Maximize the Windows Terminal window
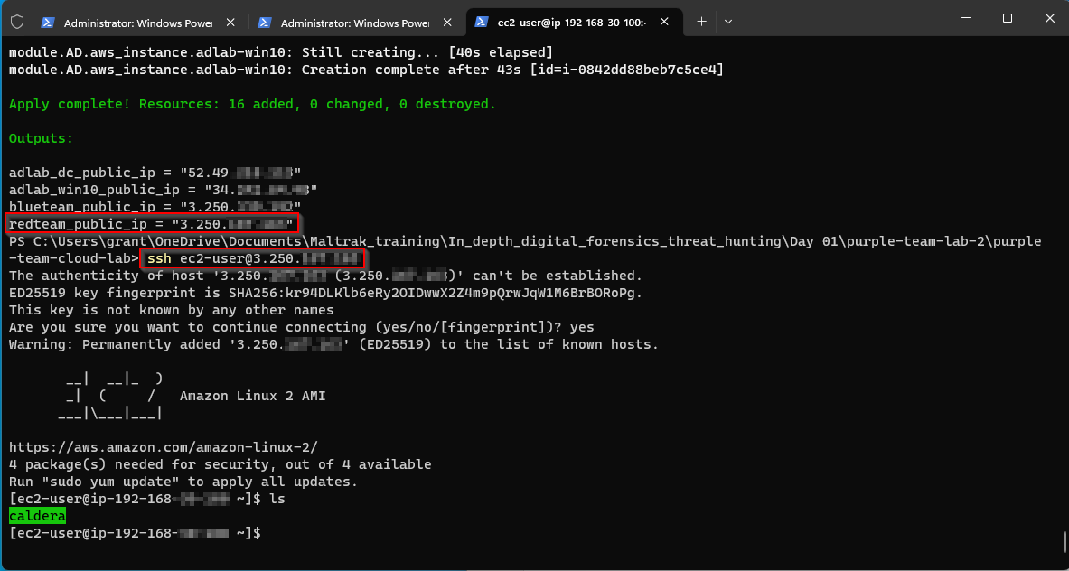This screenshot has height=571, width=1069. point(1007,17)
